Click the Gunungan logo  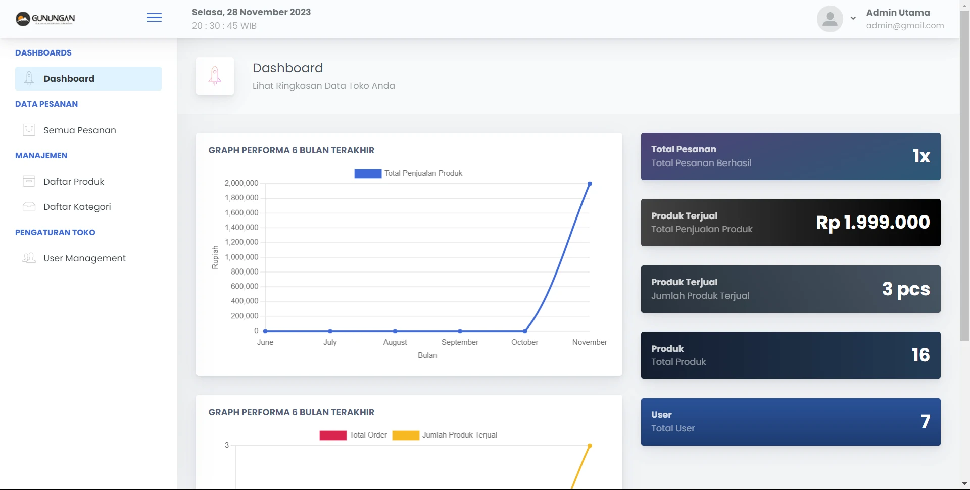pos(45,19)
